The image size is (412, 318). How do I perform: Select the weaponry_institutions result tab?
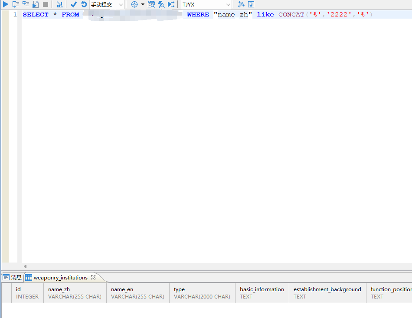click(60, 278)
